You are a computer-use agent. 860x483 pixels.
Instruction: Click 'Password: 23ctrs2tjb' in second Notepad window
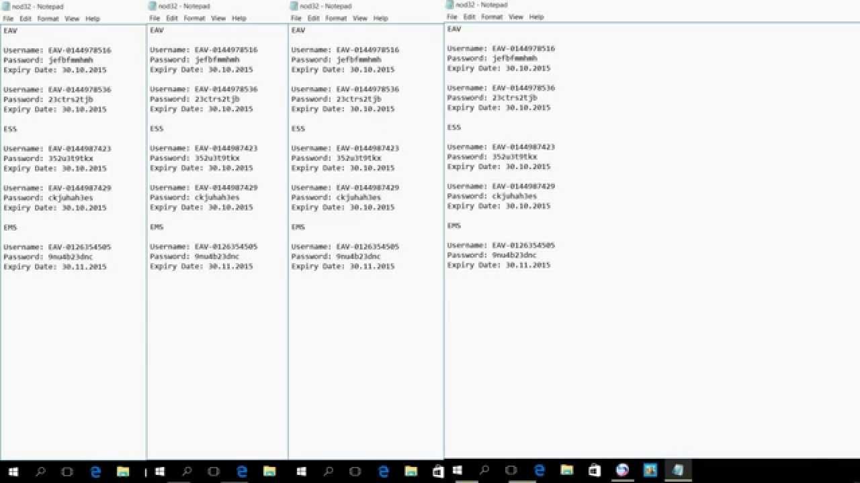point(195,99)
